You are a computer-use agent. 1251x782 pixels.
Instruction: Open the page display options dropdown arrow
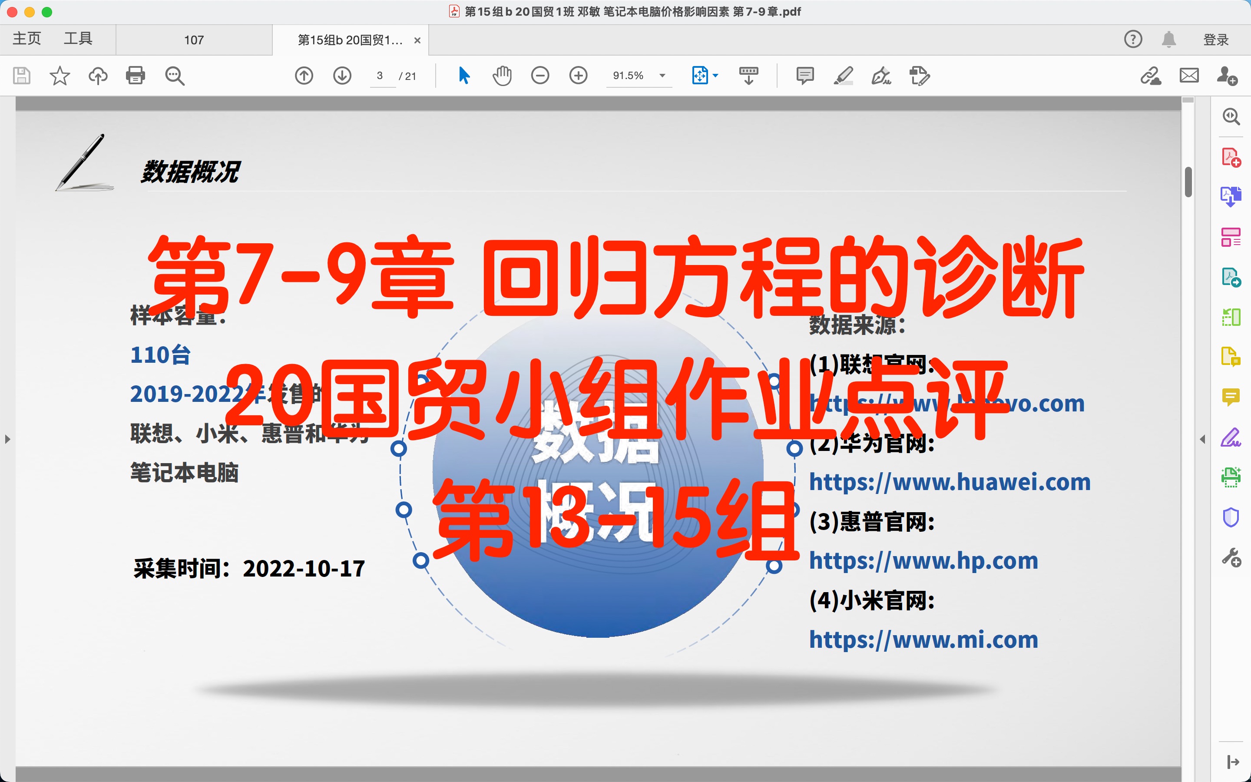pos(716,76)
